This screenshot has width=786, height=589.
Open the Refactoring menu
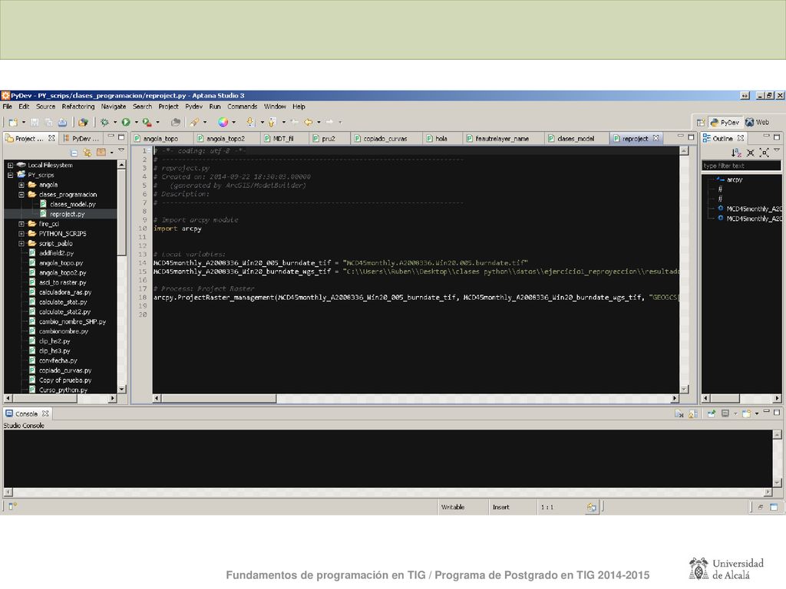(x=78, y=107)
